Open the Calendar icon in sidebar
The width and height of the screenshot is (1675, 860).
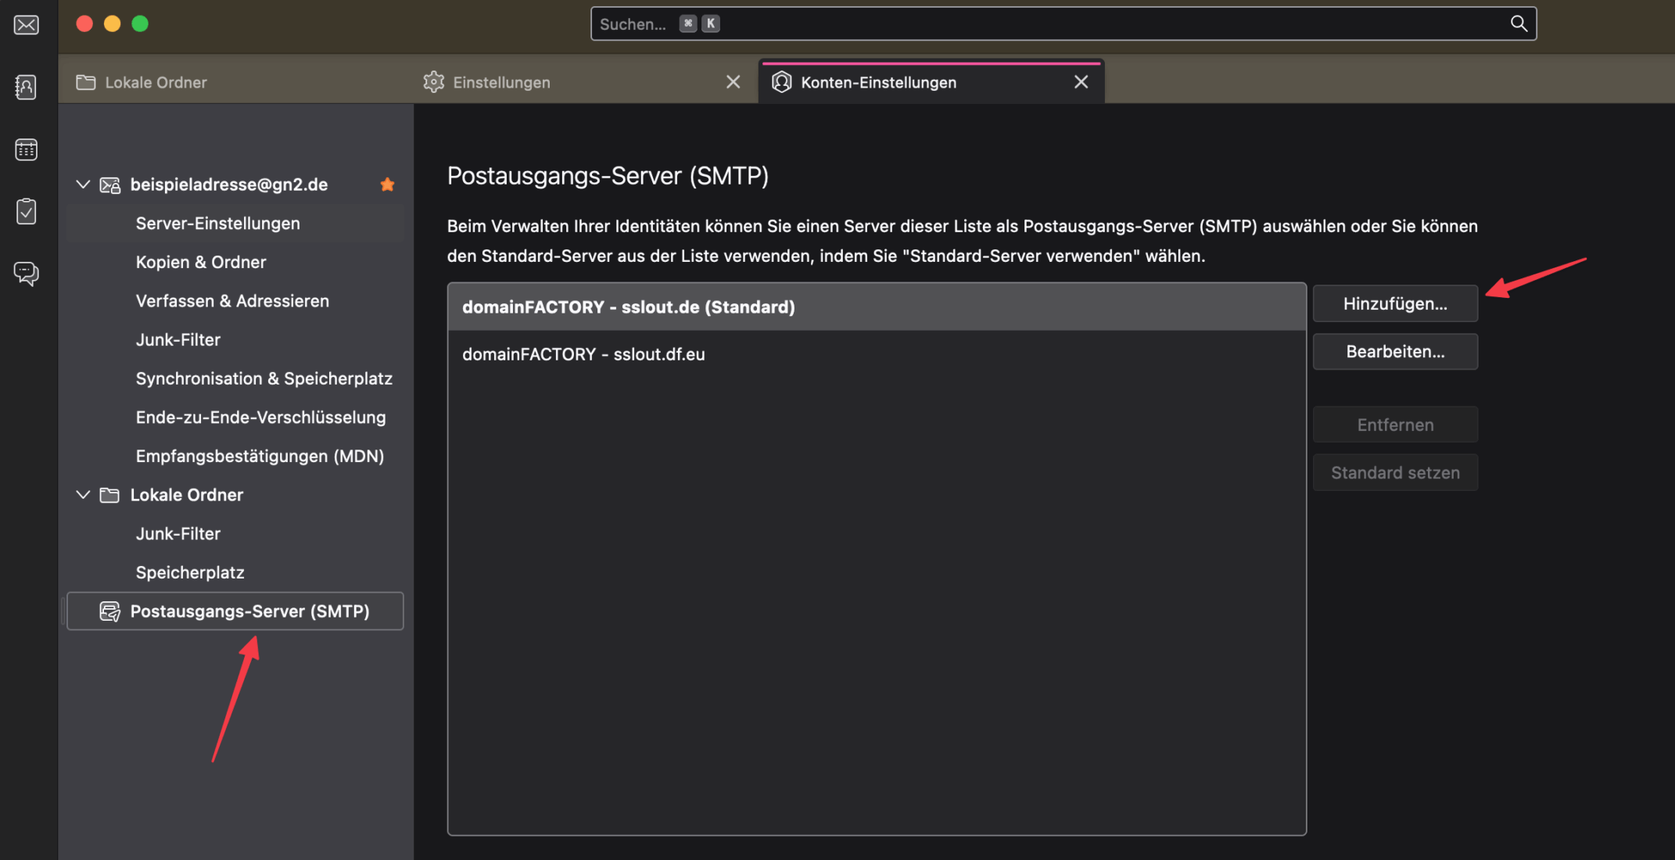coord(26,149)
